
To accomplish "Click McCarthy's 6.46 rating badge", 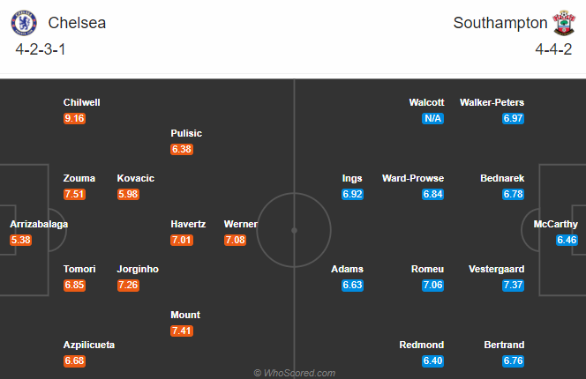I will (x=567, y=240).
